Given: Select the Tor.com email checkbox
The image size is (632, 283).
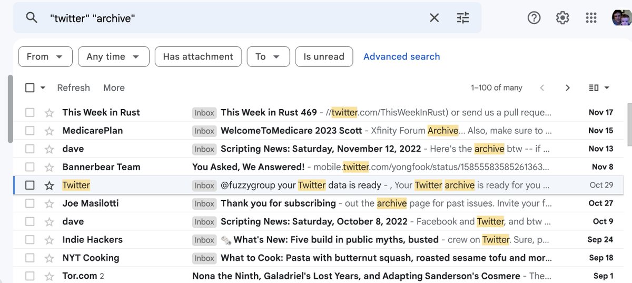Looking at the screenshot, I should click(30, 276).
